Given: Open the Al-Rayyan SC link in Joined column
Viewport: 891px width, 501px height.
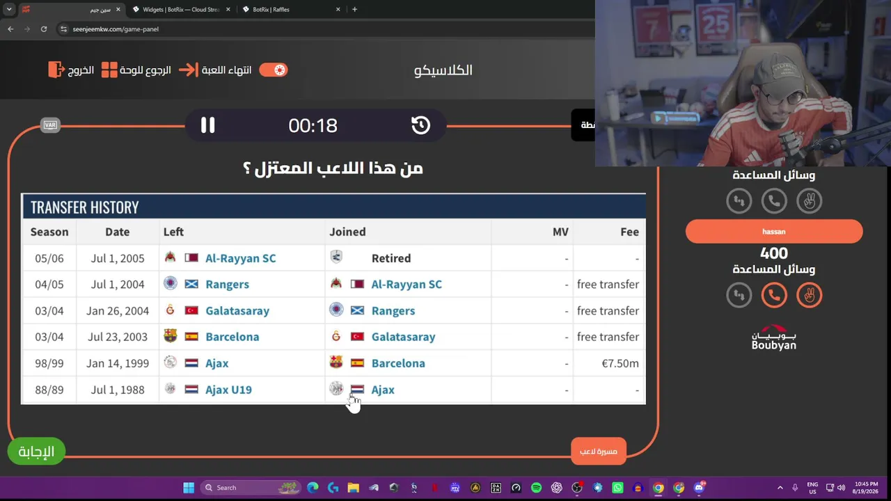Looking at the screenshot, I should point(407,285).
